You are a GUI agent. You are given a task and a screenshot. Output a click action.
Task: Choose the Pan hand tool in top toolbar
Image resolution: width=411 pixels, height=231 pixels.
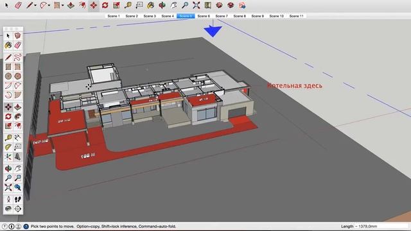[173, 5]
